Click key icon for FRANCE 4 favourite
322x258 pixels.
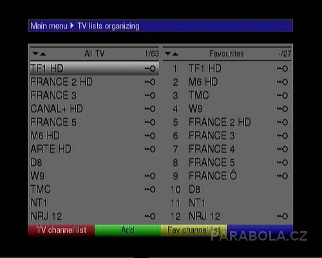tap(282, 149)
